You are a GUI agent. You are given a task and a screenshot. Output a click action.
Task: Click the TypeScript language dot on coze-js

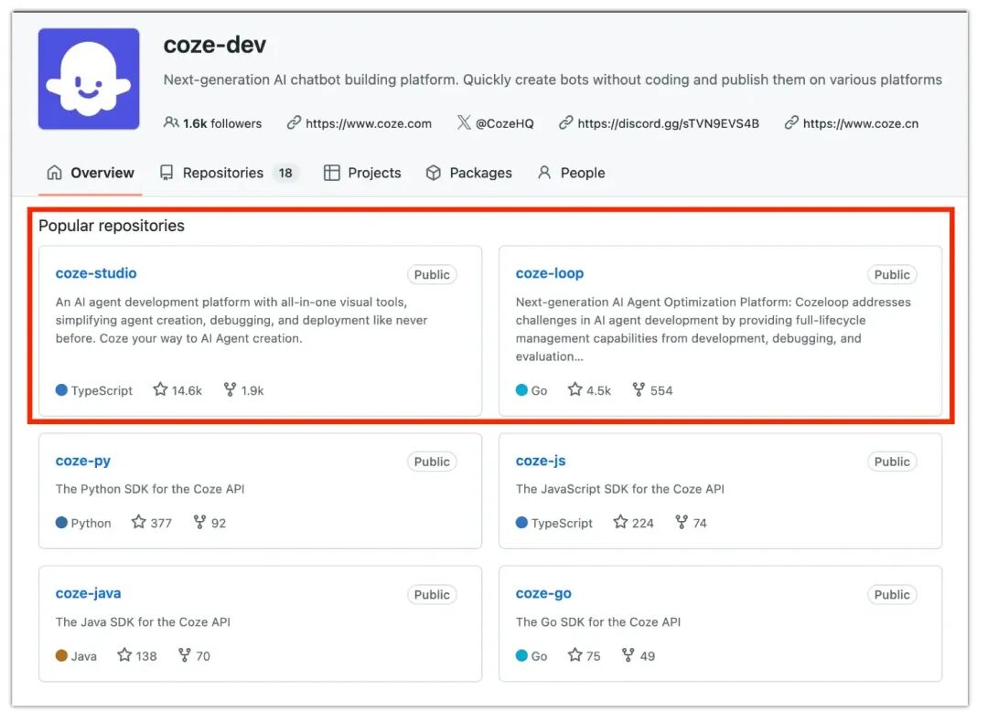coord(521,523)
